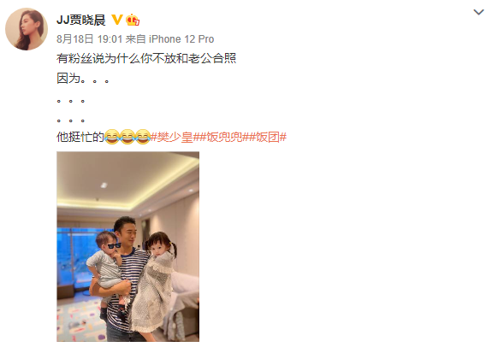Click the post text 有粉丝说为什么你不放和老公合照
The height and width of the screenshot is (347, 492).
point(146,58)
